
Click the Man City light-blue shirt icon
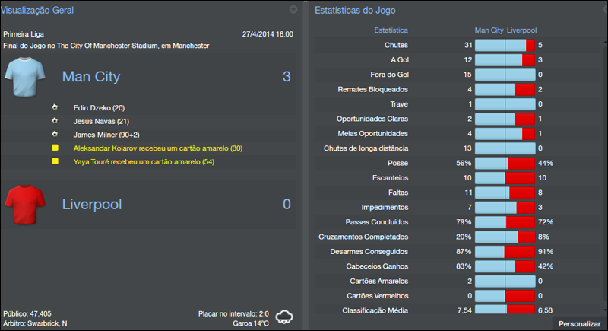(x=27, y=76)
